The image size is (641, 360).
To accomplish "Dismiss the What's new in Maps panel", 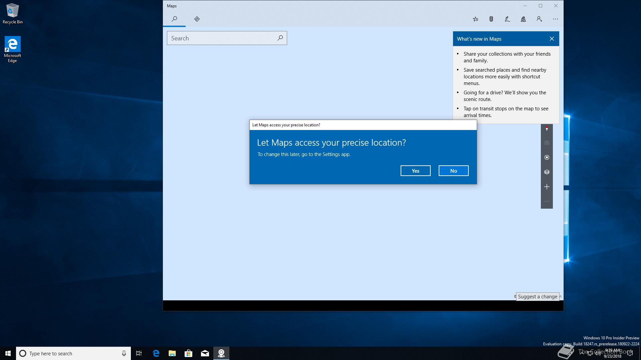I will click(552, 39).
